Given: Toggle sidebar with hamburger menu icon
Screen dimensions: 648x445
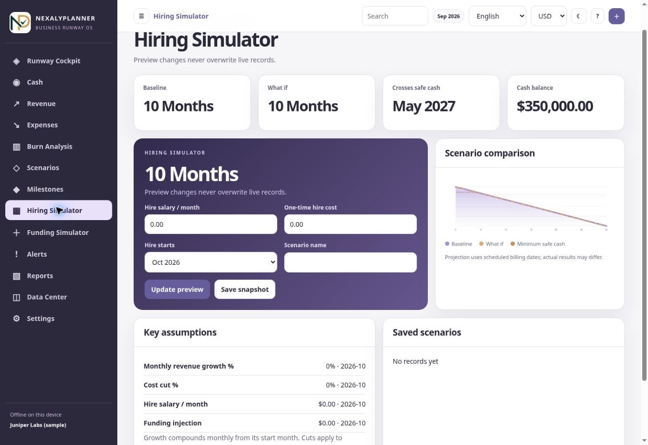Looking at the screenshot, I should (x=141, y=16).
